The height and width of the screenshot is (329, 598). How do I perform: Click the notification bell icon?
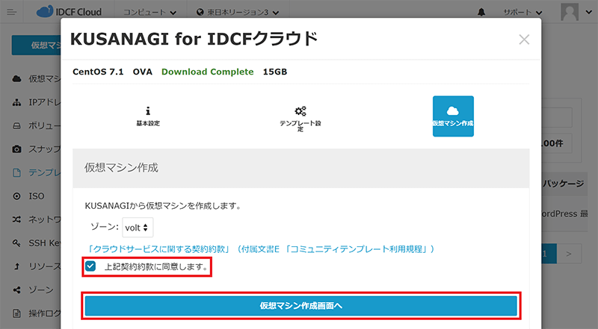pyautogui.click(x=480, y=13)
